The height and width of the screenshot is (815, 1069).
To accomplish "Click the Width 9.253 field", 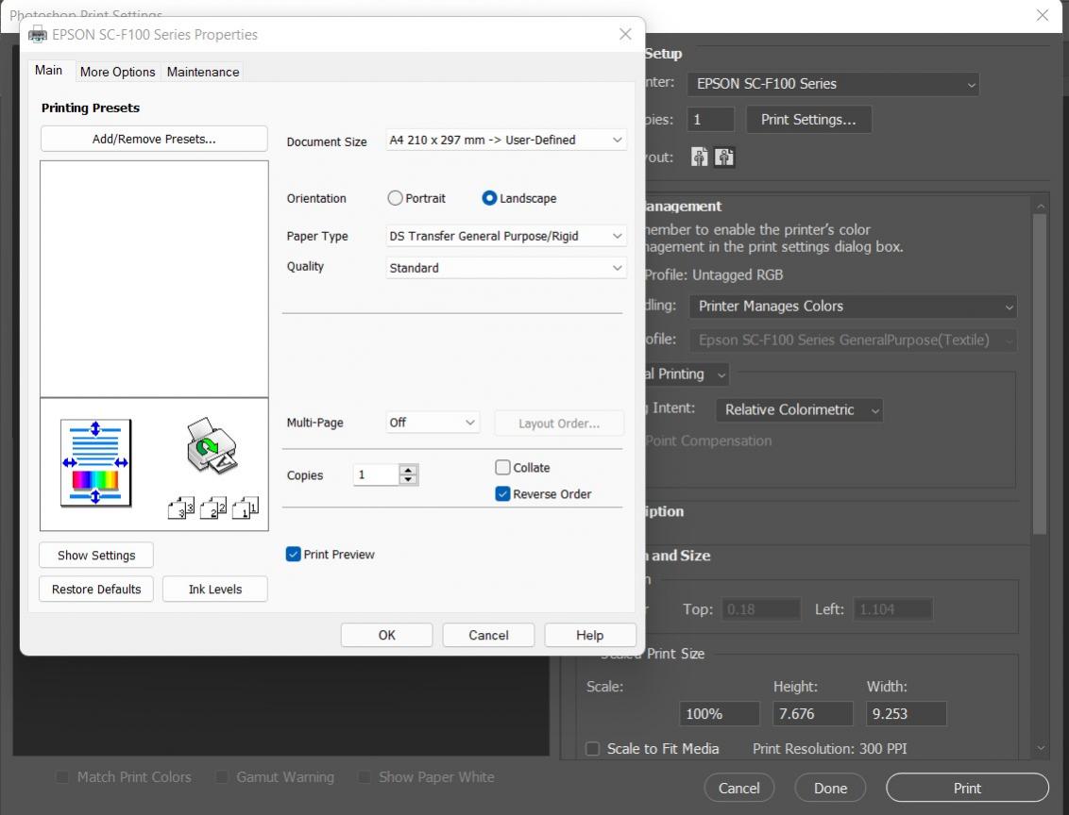I will click(x=906, y=713).
